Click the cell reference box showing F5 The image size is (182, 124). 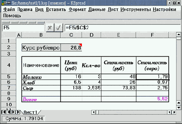pos(23,28)
